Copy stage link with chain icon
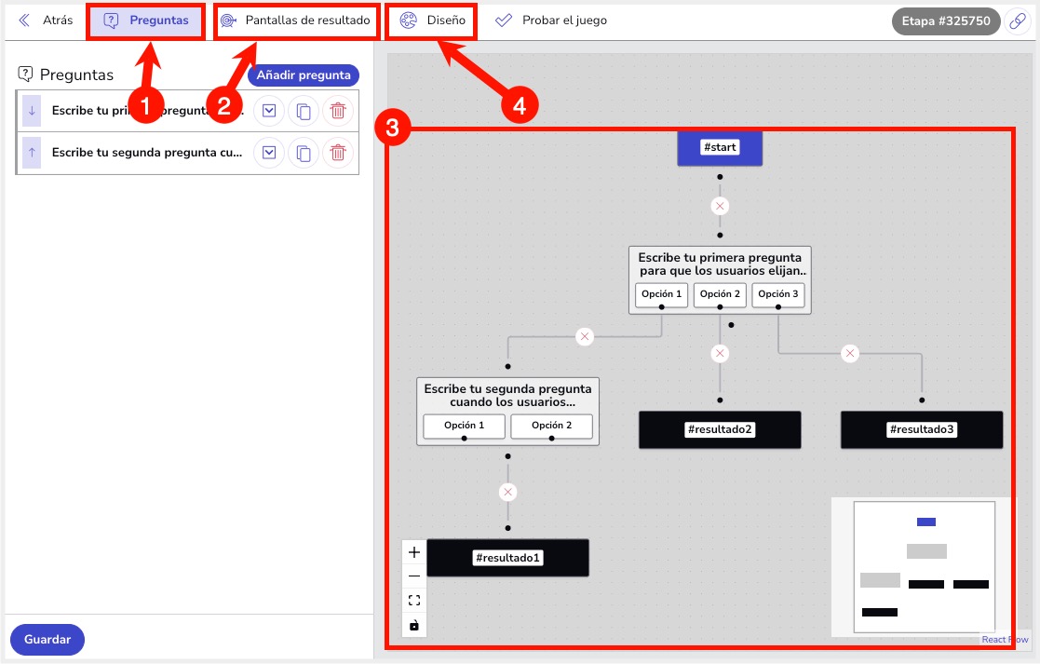Screen dimensions: 1040x664 point(1019,21)
